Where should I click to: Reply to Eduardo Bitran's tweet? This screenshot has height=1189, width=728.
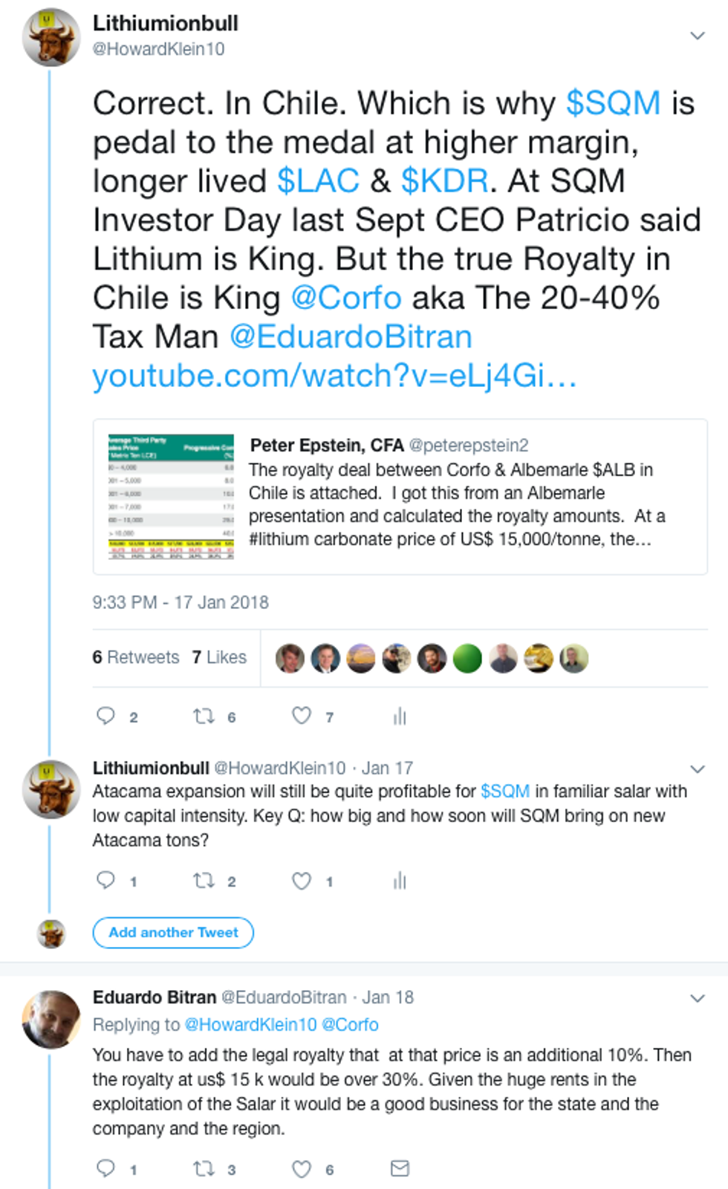point(106,1168)
